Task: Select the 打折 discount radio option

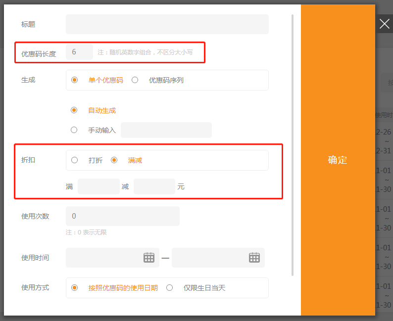Action: click(74, 160)
